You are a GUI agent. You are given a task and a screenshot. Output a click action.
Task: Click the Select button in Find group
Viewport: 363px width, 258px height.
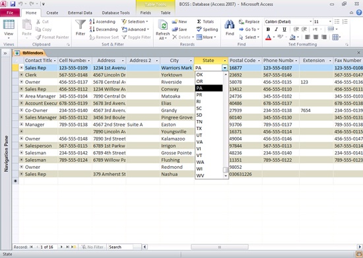(x=249, y=37)
